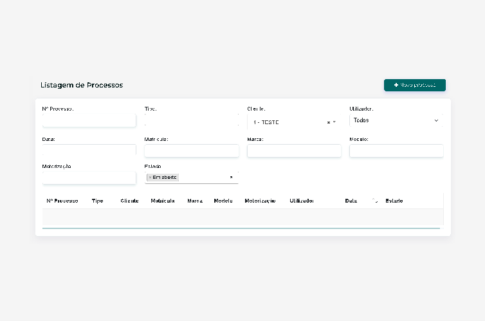Sort by Data column header
This screenshot has width=485, height=321.
point(351,201)
